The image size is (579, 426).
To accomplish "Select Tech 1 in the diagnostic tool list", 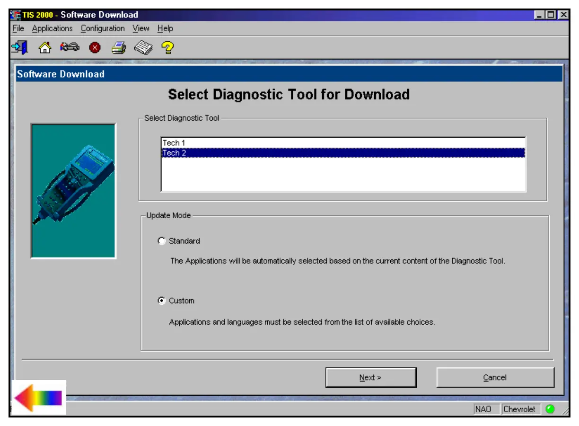I will tap(343, 143).
